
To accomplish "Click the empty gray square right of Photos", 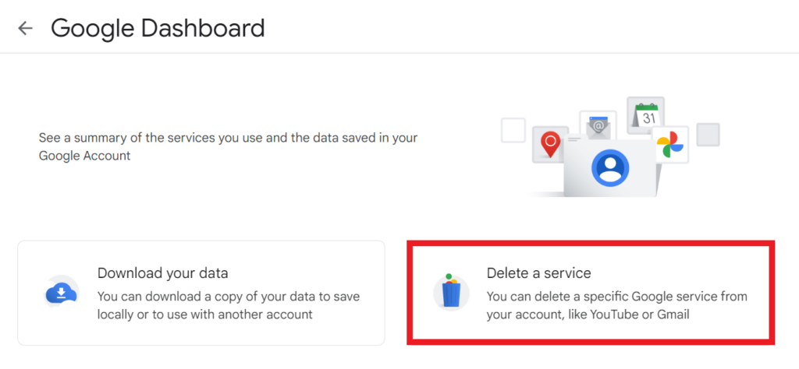I will click(708, 134).
